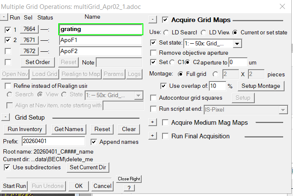This screenshot has width=293, height=196.
Task: Click the Set Order button
Action: (37, 62)
